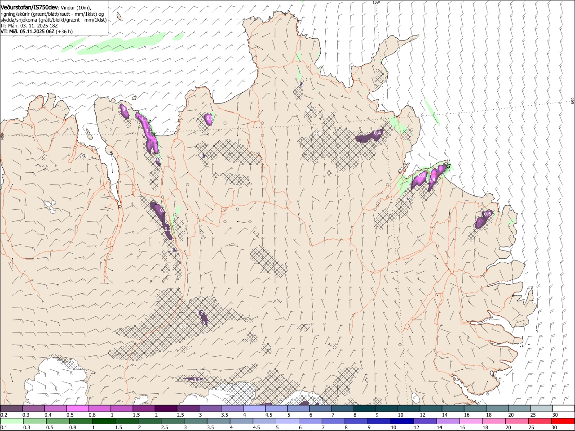The height and width of the screenshot is (431, 575).
Task: Click the upper-scale swatch between 1 and 1.5
Action: [x=122, y=409]
